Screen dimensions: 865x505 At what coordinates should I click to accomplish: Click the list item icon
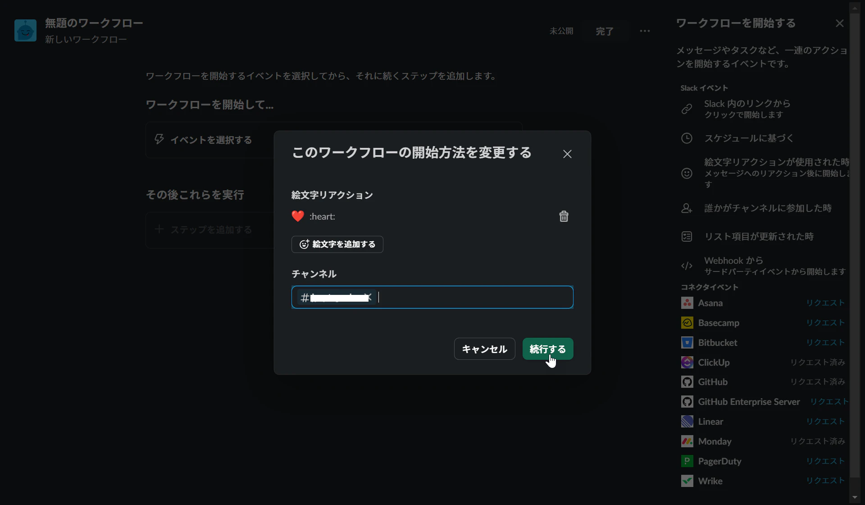click(687, 236)
